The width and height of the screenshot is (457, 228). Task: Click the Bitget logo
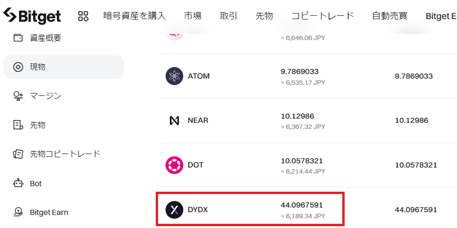(32, 15)
